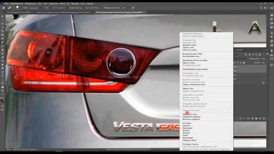This screenshot has width=274, height=154.
Task: Click lock on the background layer row
Action: point(263,83)
